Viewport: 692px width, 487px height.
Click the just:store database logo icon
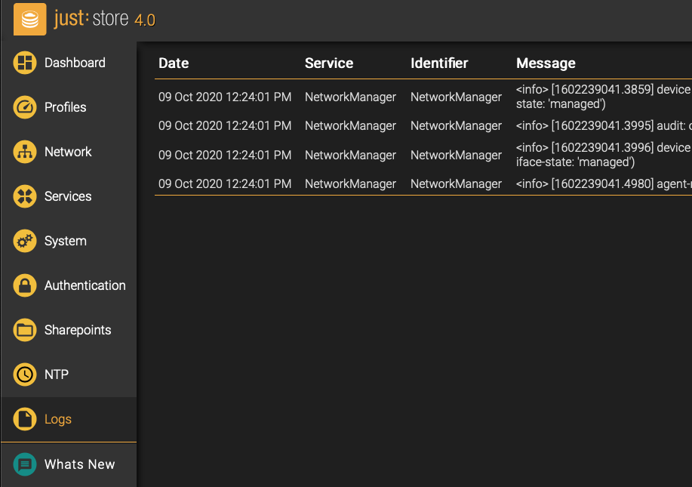(29, 19)
